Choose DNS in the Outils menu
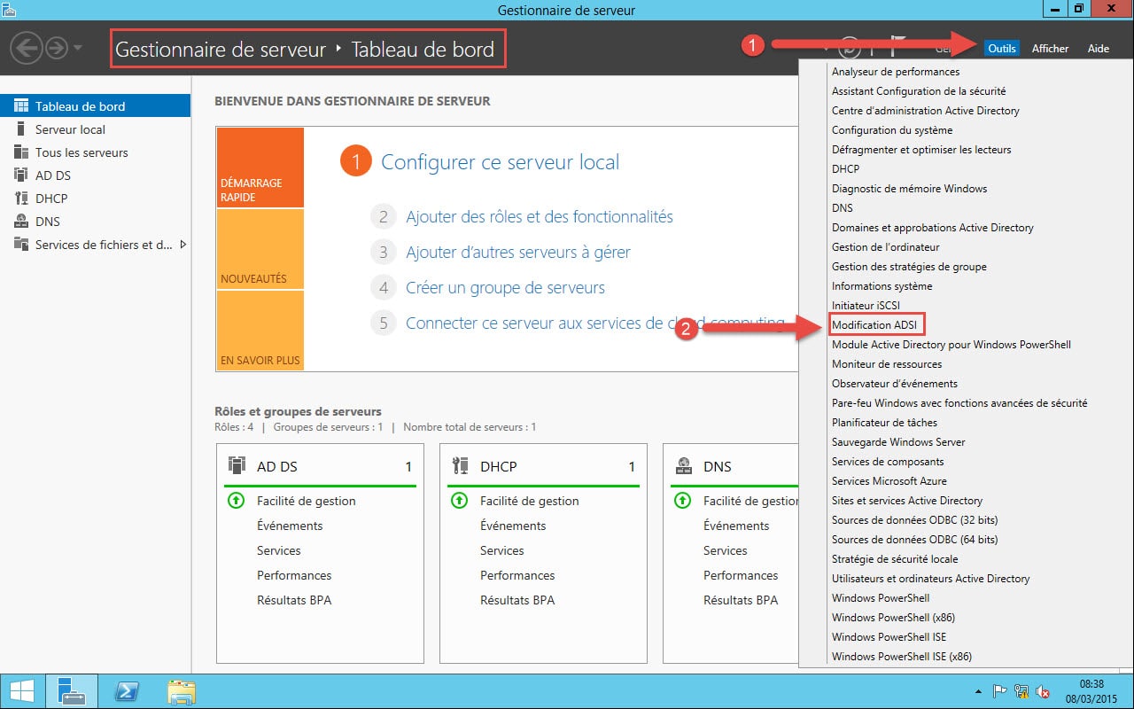Screen dimensions: 1134x709 [x=843, y=208]
